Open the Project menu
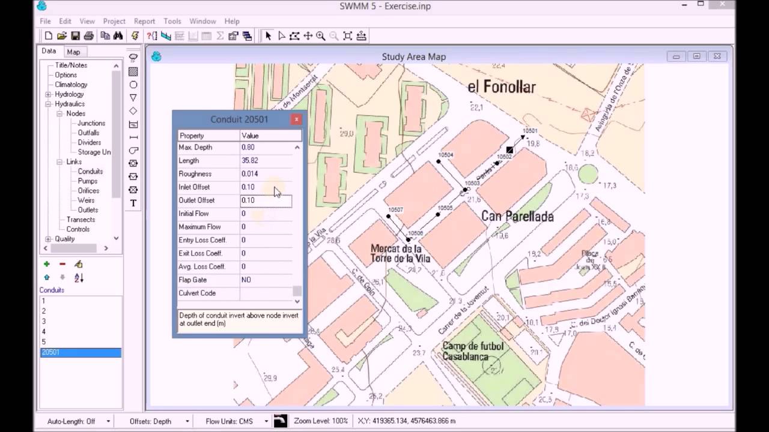 tap(114, 21)
